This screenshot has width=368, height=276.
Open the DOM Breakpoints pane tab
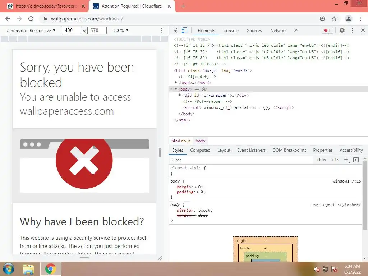tap(289, 150)
